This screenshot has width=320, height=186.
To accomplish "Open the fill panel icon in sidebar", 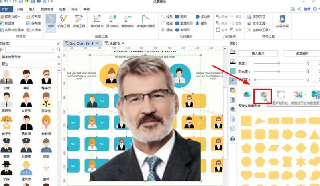I will 233,51.
